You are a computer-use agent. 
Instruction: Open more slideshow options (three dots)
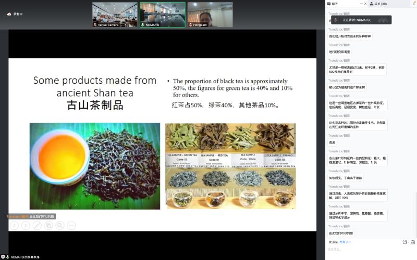pyautogui.click(x=71, y=225)
